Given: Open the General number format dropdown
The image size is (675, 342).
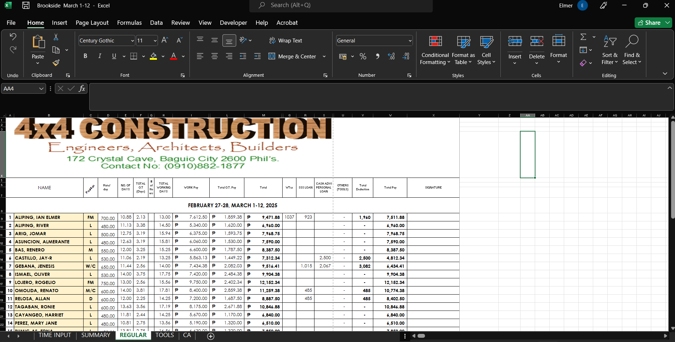Looking at the screenshot, I should (x=410, y=41).
